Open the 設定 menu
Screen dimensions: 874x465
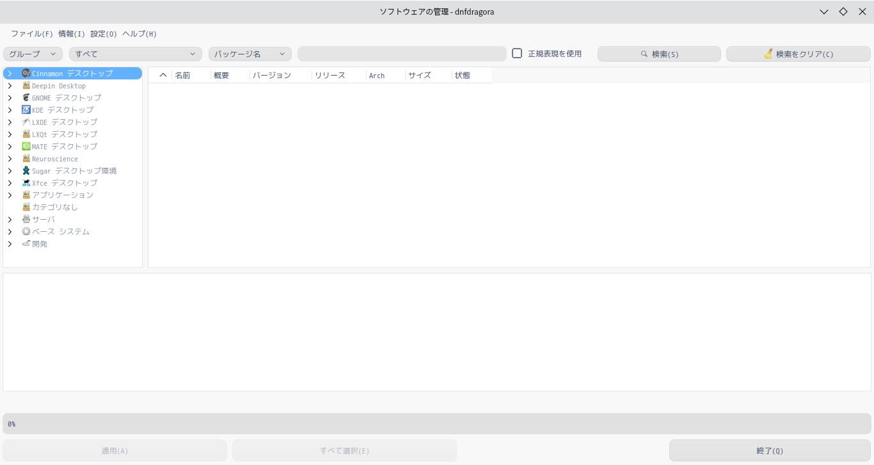(x=104, y=33)
